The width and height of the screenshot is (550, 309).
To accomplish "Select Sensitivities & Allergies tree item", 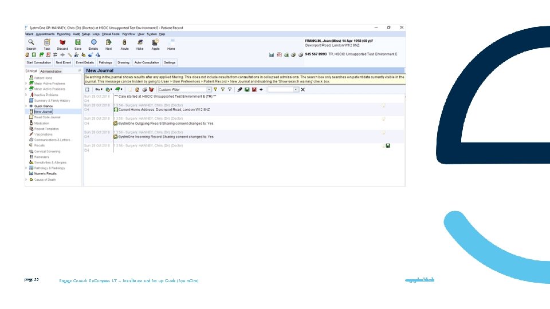I will point(50,163).
